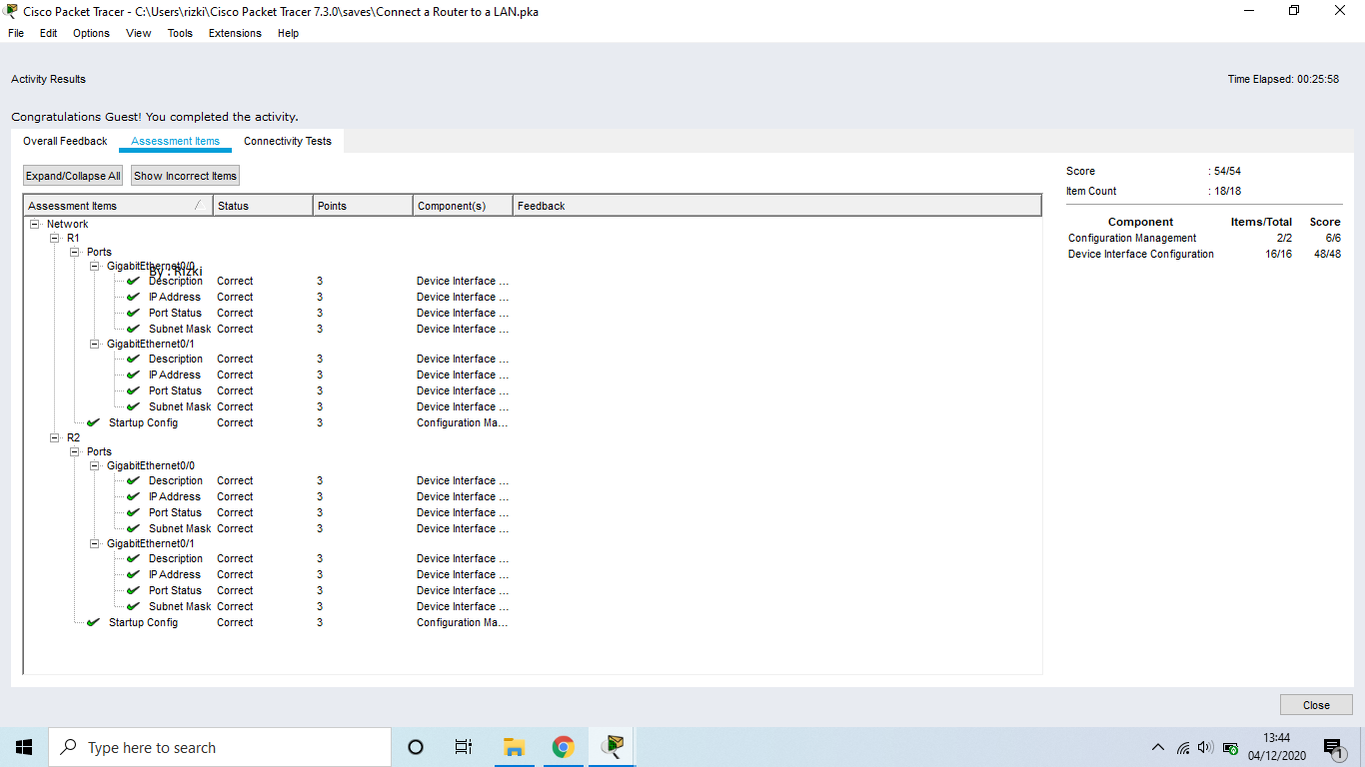
Task: Collapse R1 GigabitEthernet0/0 node
Action: coord(95,266)
